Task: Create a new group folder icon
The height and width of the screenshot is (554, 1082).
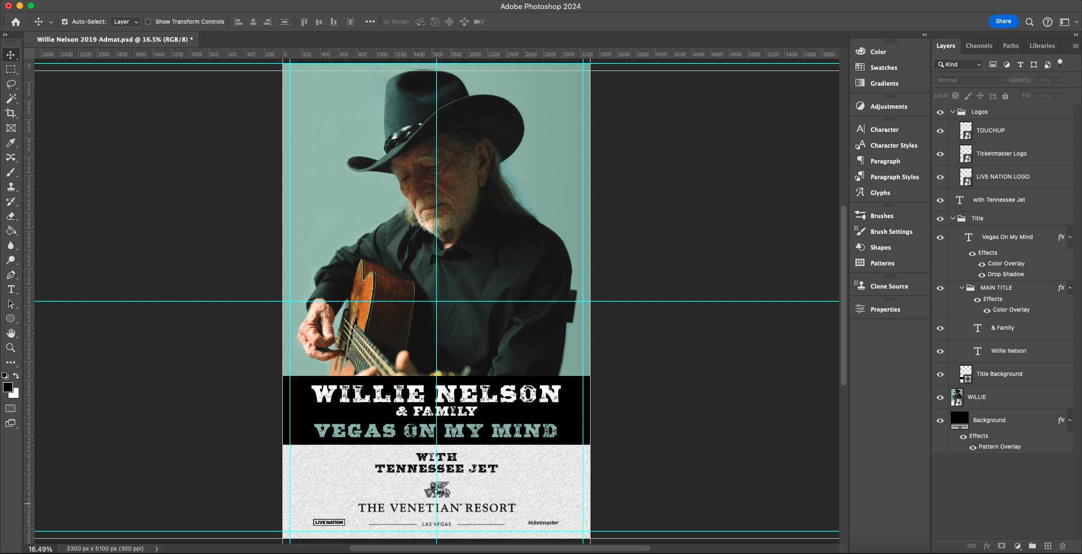Action: click(x=1032, y=546)
